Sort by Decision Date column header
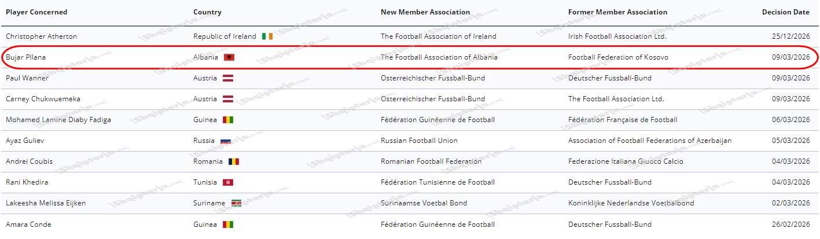This screenshot has width=820, height=239. click(785, 12)
